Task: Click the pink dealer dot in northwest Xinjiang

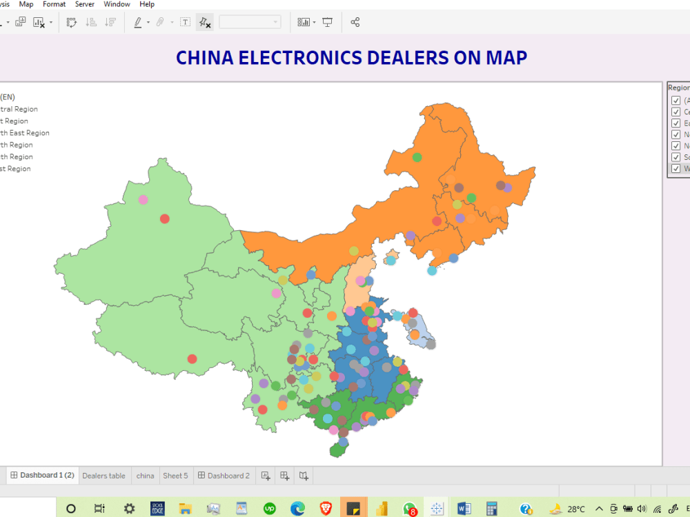Action: click(x=143, y=200)
